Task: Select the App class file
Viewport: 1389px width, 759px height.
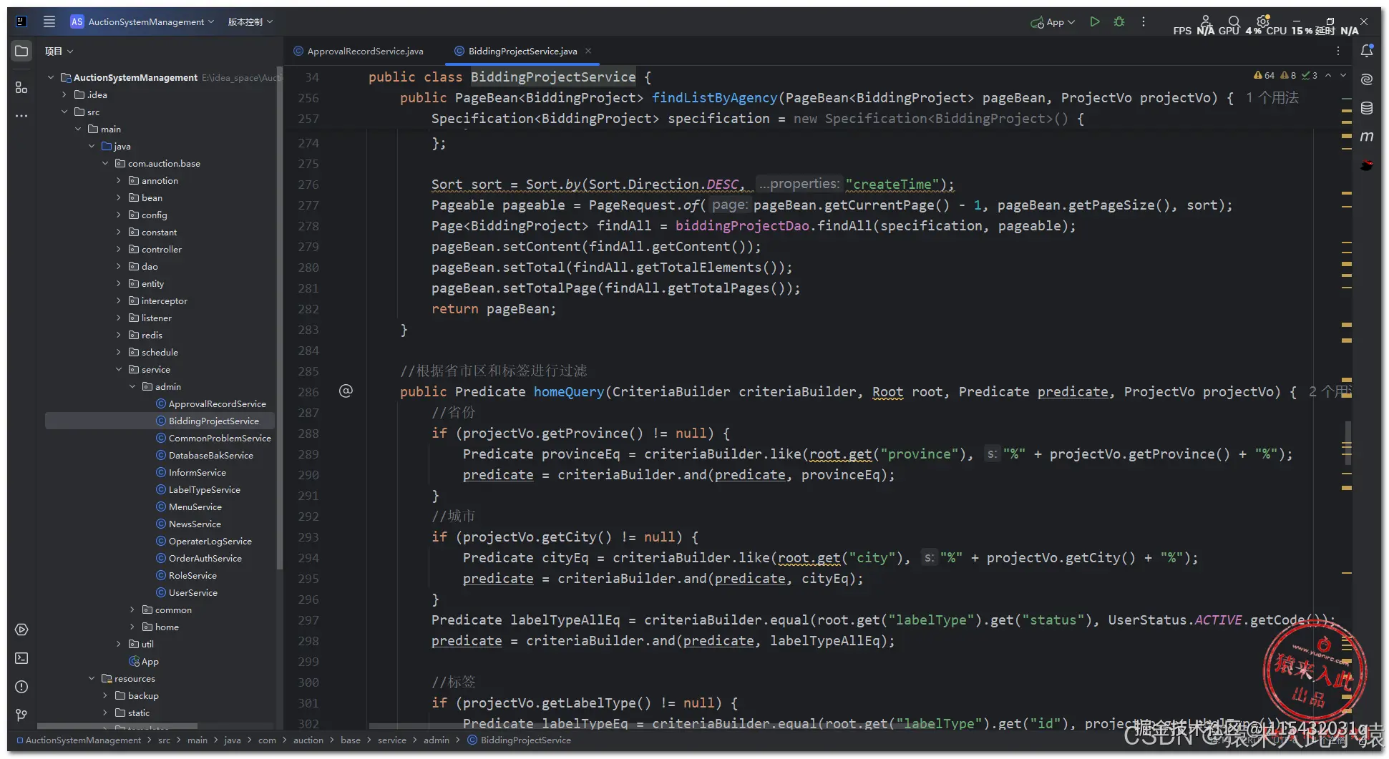Action: pos(150,661)
